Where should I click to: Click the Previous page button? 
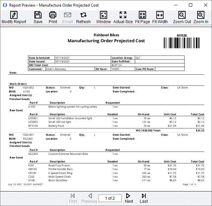[x=89, y=198]
